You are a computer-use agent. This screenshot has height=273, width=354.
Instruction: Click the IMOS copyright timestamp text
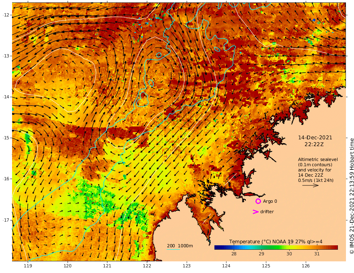tap(352, 196)
